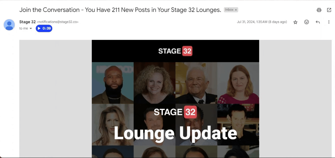Viewport: 335px width, 158px height.
Task: Click the notifications@stage32.co email address
Action: pos(58,22)
